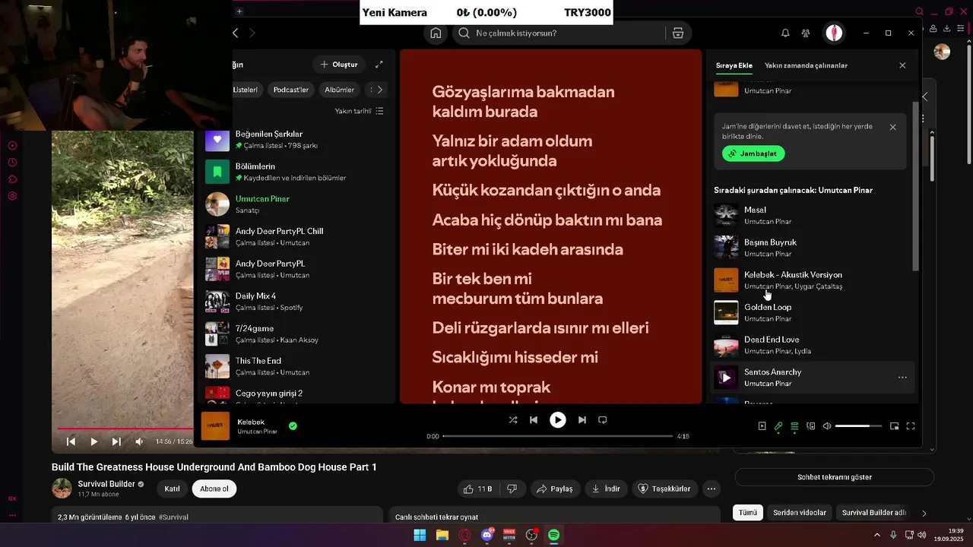Open the Yakın tarihli sort dropdown

(359, 111)
